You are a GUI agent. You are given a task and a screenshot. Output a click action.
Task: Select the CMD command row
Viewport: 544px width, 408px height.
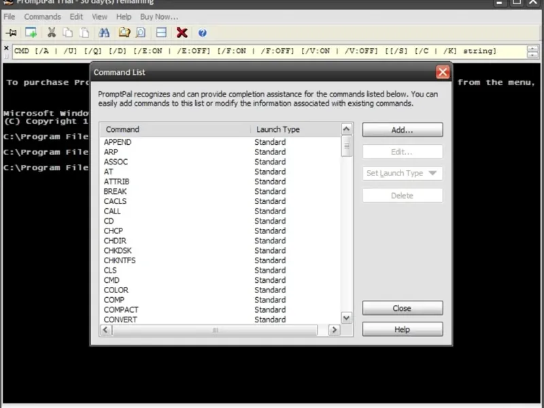pos(220,280)
